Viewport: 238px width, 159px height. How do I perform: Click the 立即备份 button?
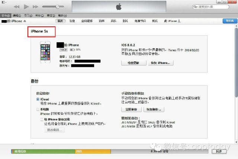click(x=131, y=110)
